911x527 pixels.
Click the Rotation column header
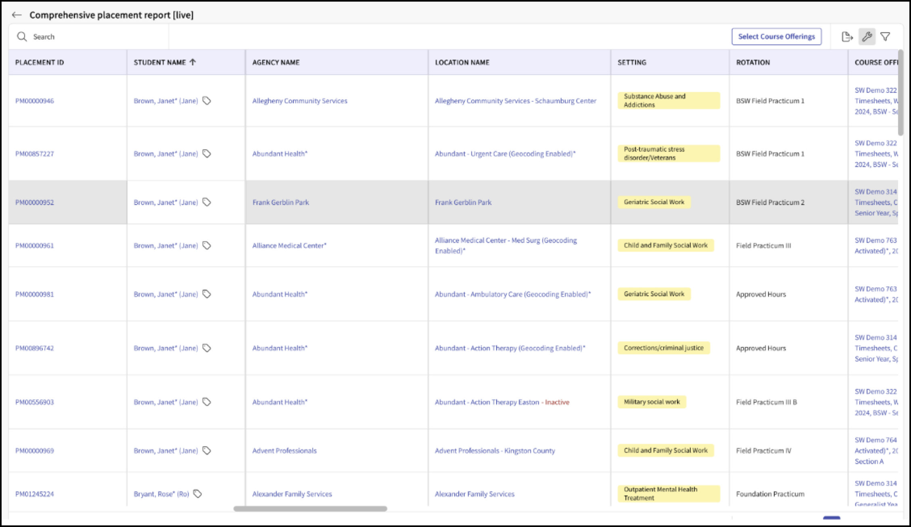753,62
